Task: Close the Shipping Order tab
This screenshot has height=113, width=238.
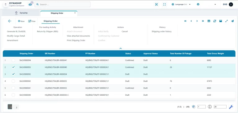Action: click(x=75, y=13)
